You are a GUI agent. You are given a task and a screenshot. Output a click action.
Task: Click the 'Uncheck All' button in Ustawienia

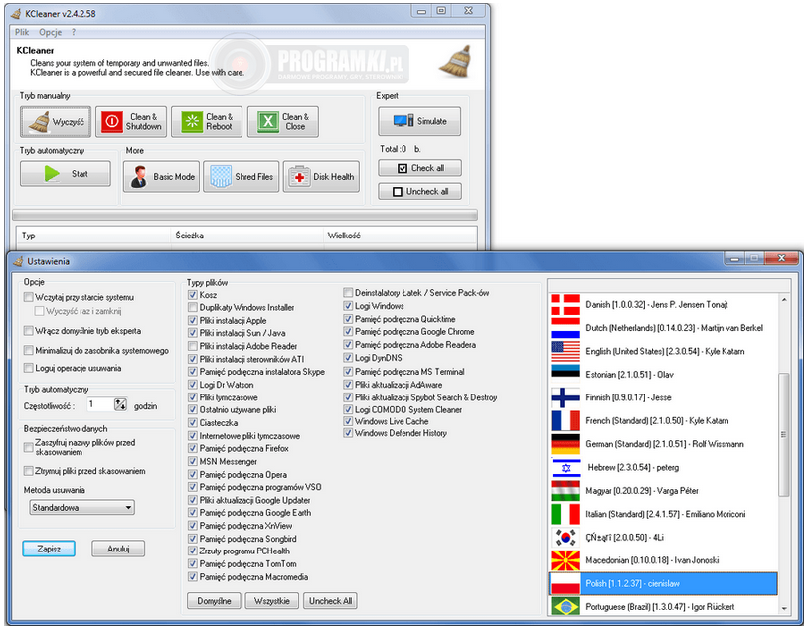pyautogui.click(x=330, y=601)
